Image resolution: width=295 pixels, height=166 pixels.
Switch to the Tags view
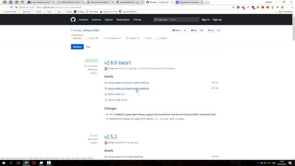pyautogui.click(x=88, y=47)
